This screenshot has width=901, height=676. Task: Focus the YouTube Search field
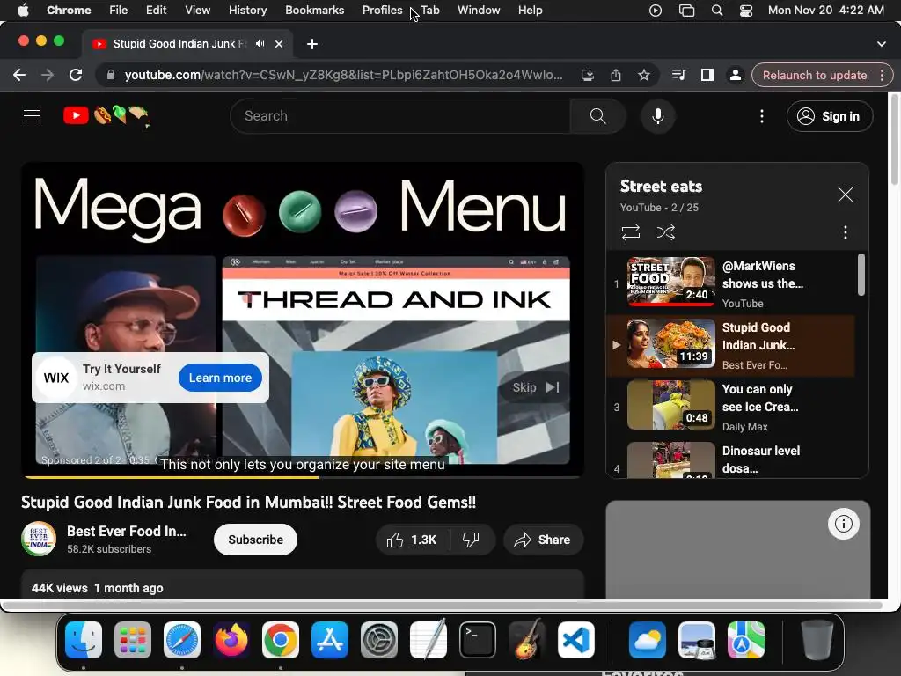(x=400, y=116)
